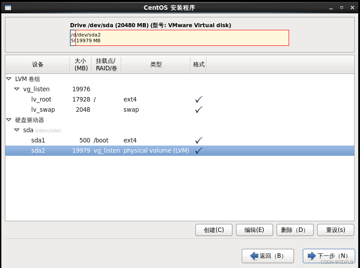Click the window menu icon in title bar
The width and height of the screenshot is (360, 268).
tap(8, 8)
